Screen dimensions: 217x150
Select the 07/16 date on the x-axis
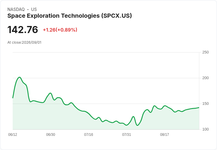click(88, 135)
